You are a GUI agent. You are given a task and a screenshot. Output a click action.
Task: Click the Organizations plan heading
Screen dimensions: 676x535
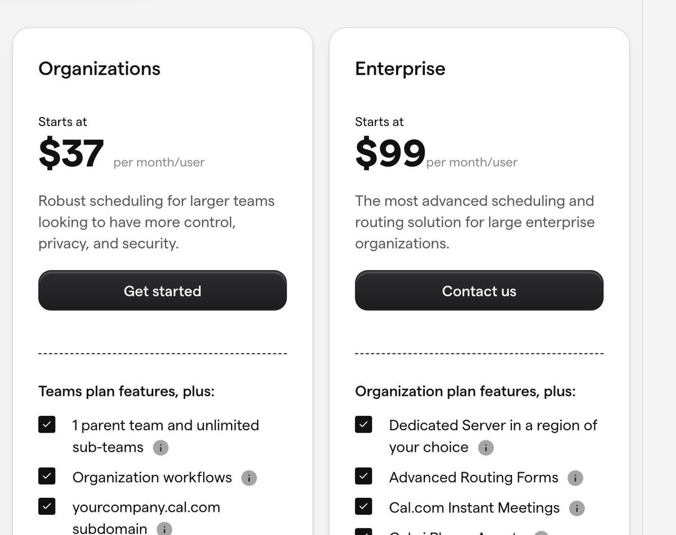pyautogui.click(x=99, y=69)
